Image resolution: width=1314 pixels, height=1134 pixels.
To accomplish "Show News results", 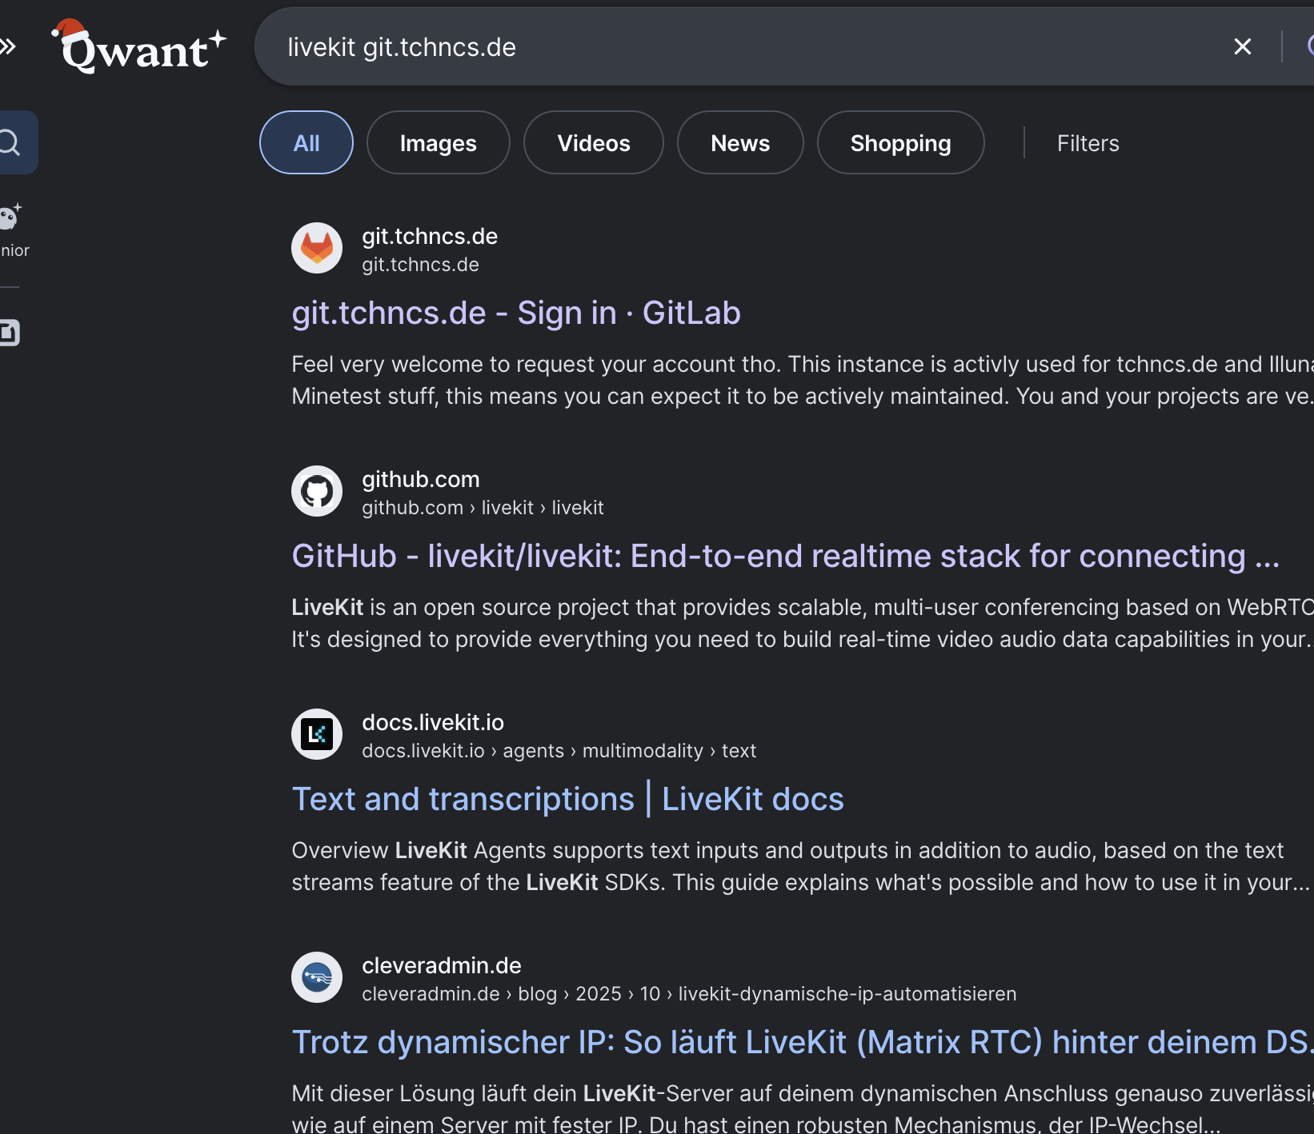I will coord(740,143).
